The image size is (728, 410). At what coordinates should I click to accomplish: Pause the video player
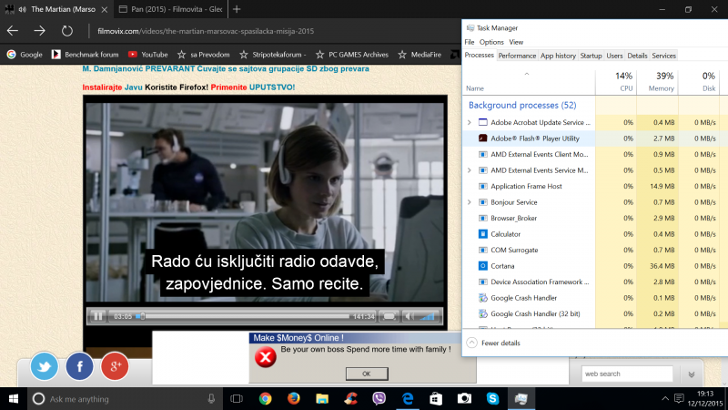pos(98,316)
